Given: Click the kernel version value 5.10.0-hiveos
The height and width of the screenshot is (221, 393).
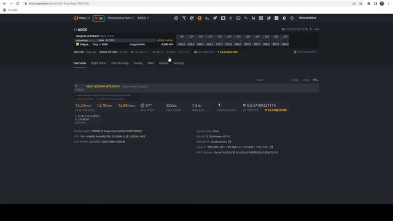Looking at the screenshot, I should (x=218, y=136).
